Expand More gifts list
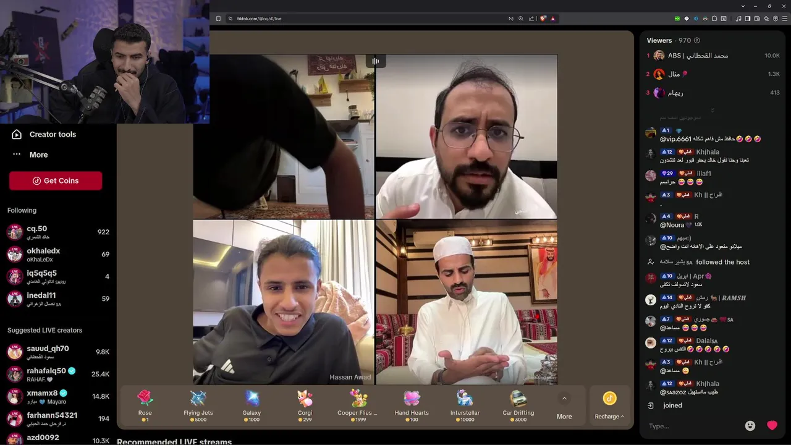791x445 pixels. [564, 406]
